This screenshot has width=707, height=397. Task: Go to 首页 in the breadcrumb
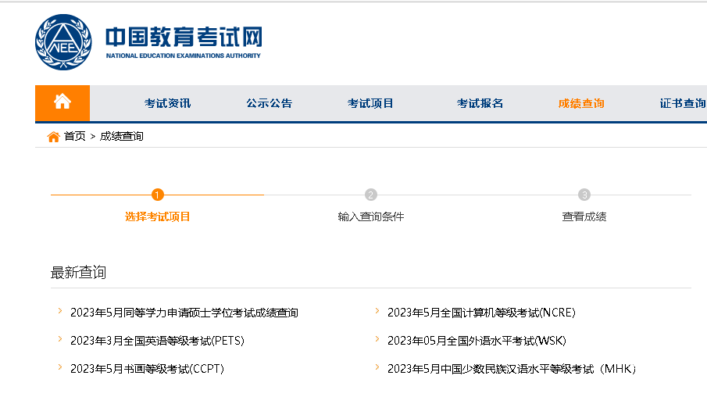(x=75, y=136)
